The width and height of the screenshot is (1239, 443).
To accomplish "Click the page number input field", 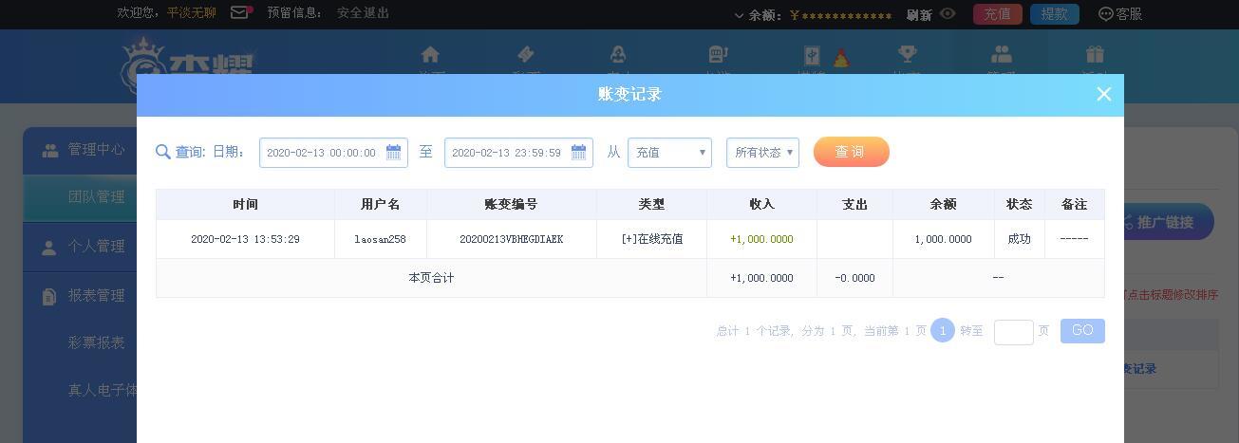I will click(1013, 332).
